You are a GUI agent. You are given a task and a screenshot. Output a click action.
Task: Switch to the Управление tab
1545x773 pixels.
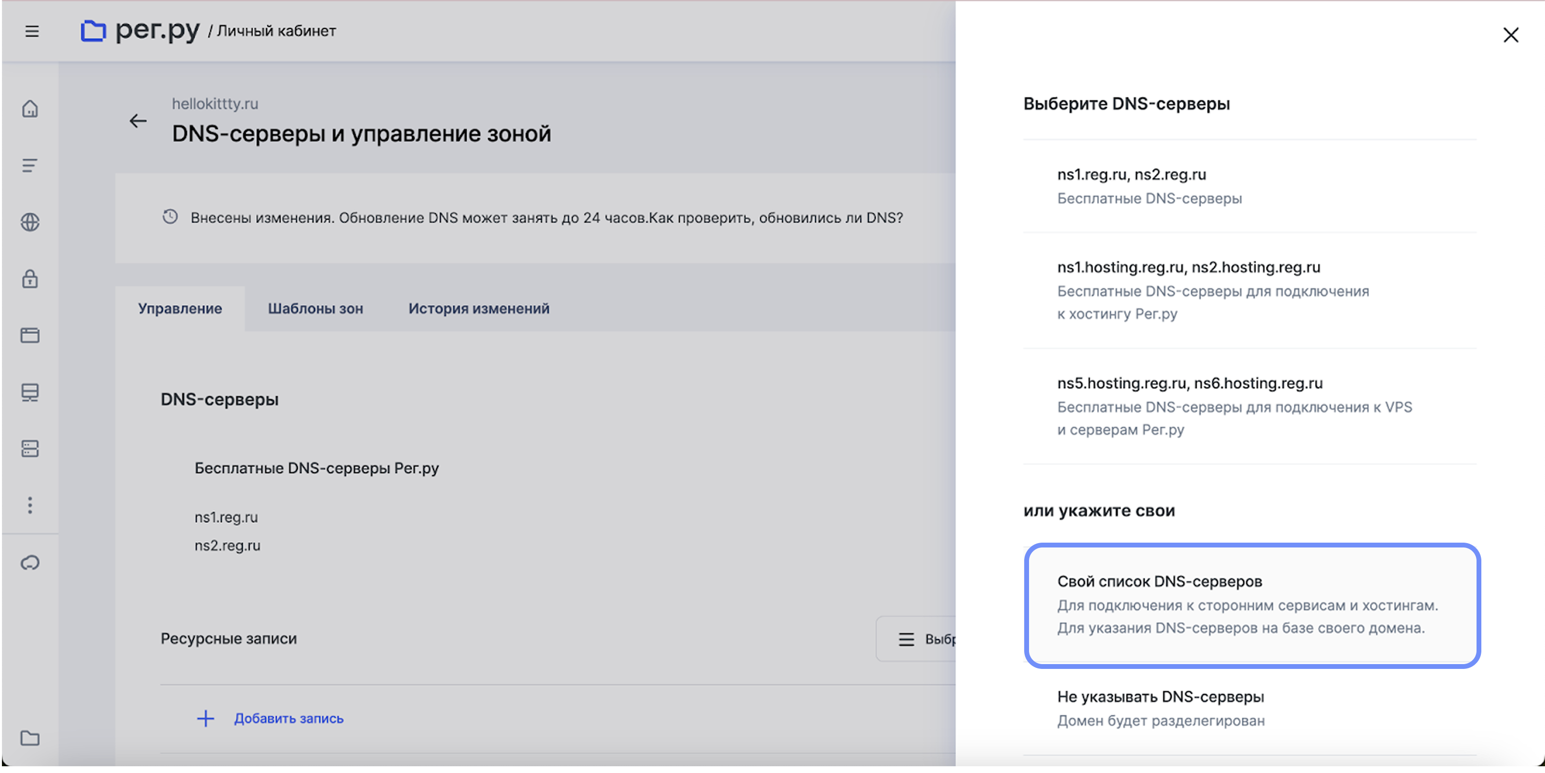[x=180, y=308]
